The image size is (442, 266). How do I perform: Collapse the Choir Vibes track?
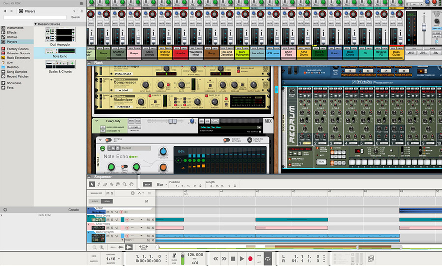(x=89, y=224)
